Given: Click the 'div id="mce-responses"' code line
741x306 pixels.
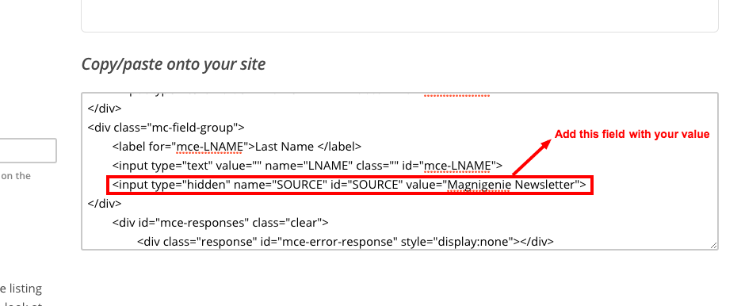Looking at the screenshot, I should tap(220, 222).
